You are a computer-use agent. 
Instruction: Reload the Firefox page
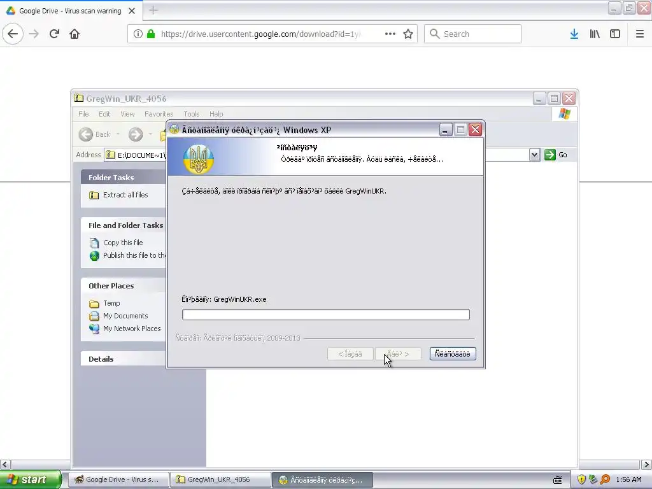pos(54,34)
